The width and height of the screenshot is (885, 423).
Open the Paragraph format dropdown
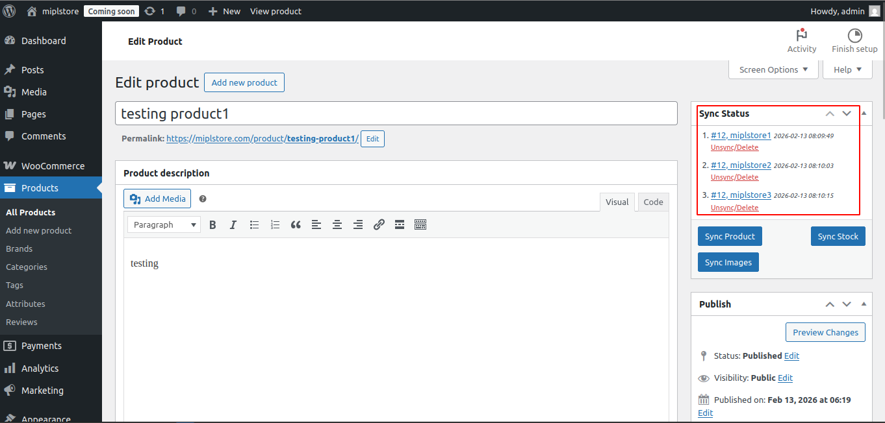tap(164, 224)
